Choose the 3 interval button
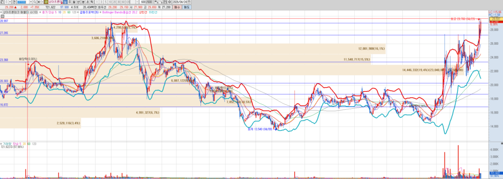 pyautogui.click(x=101, y=2)
